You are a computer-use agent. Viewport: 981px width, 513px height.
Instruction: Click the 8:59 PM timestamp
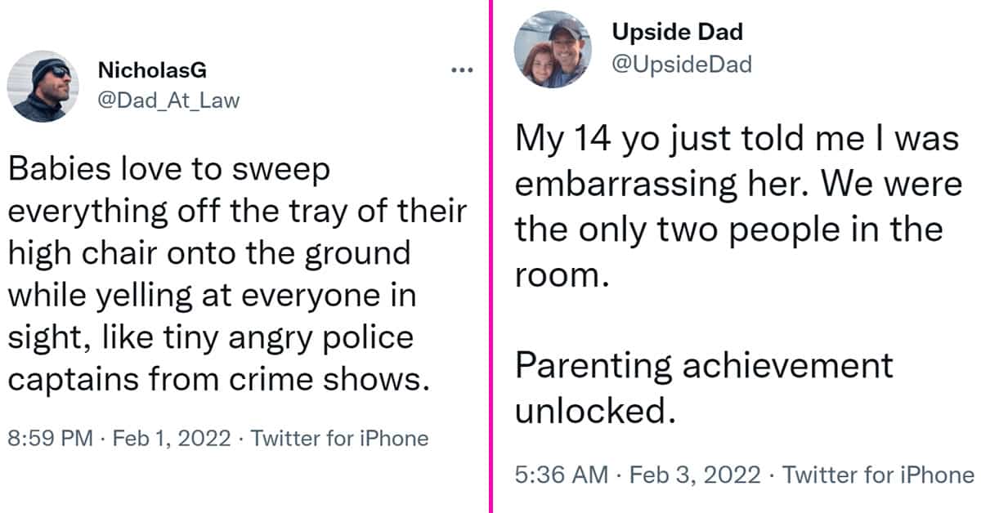(49, 439)
